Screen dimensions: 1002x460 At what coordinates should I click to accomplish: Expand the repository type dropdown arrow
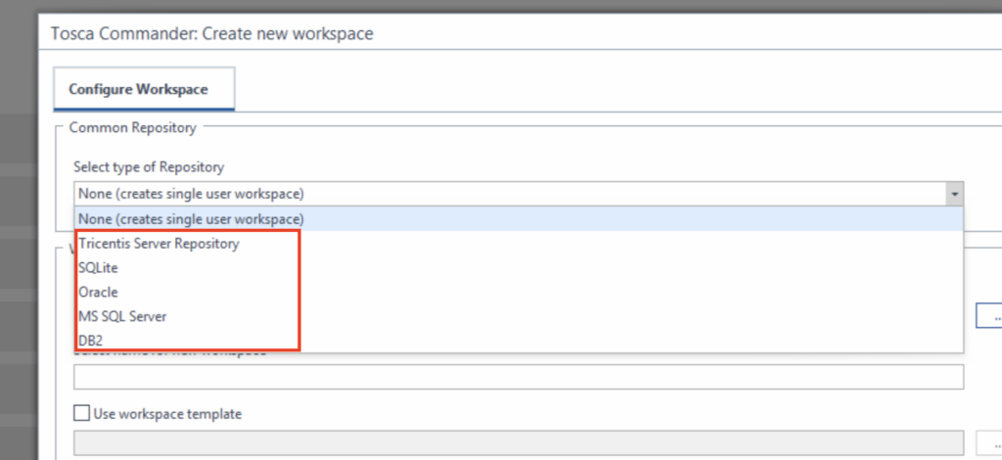click(955, 194)
